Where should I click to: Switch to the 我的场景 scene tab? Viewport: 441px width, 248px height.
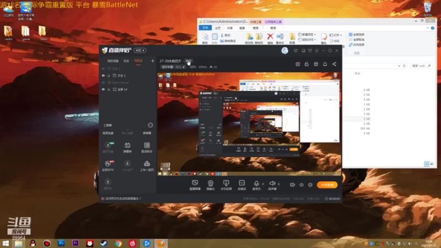point(113,61)
